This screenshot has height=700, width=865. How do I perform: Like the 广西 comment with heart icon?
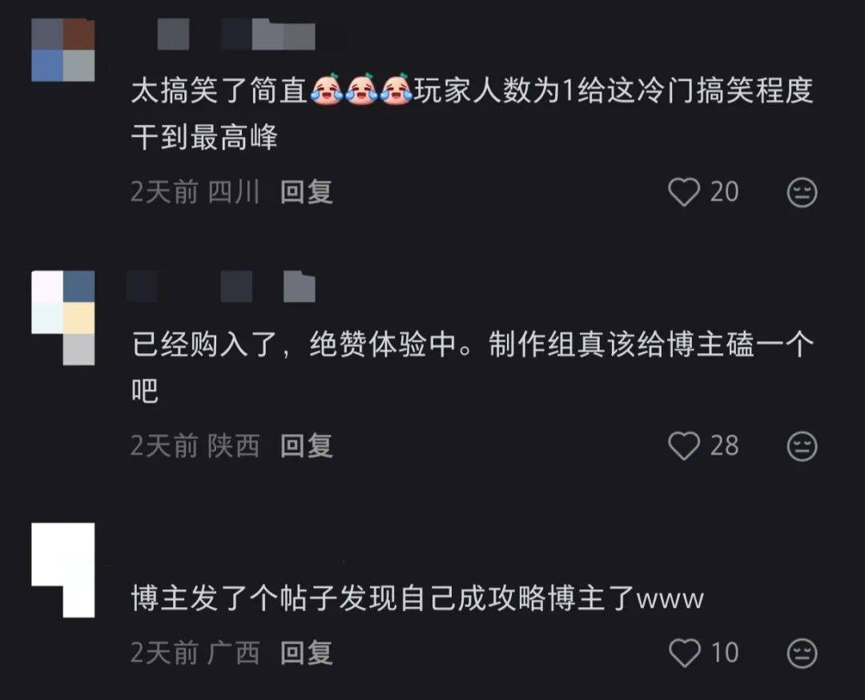click(x=685, y=653)
